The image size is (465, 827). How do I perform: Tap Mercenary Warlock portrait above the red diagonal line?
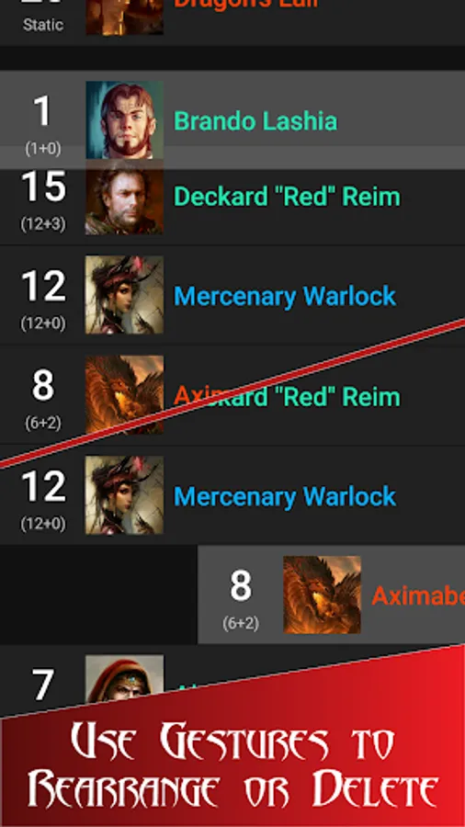pyautogui.click(x=124, y=295)
